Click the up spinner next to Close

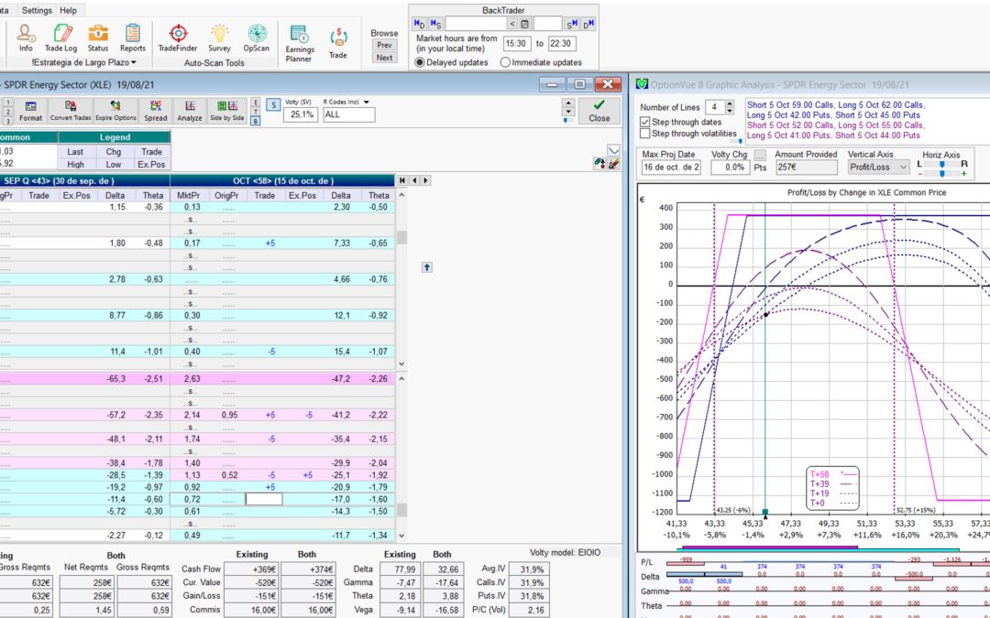point(568,103)
